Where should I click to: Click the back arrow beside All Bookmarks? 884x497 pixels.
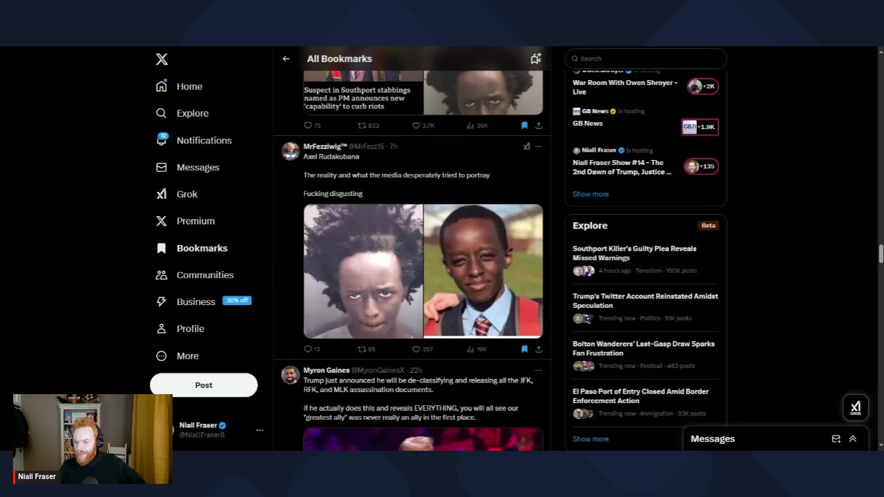(286, 59)
